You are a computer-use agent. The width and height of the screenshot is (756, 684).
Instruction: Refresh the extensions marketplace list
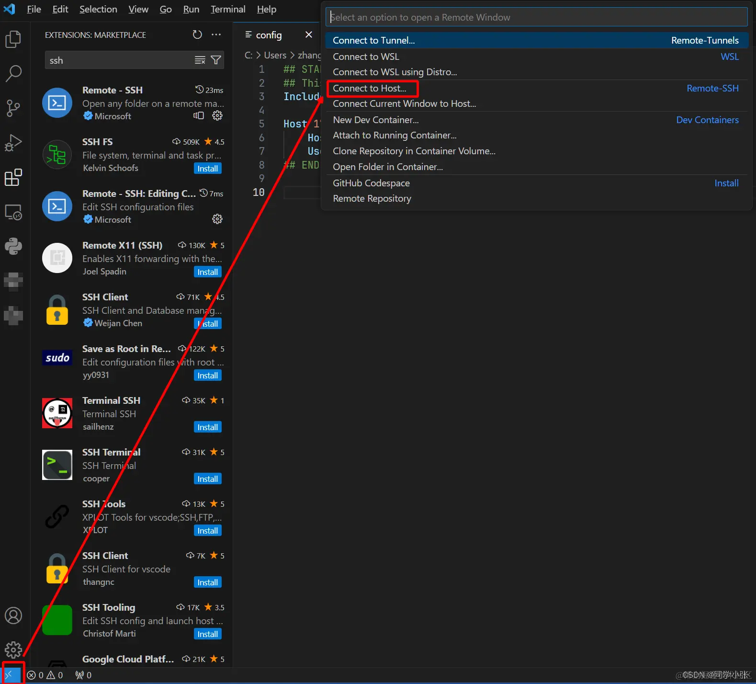click(197, 34)
